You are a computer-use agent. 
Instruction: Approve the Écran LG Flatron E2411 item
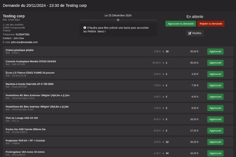tap(215, 74)
